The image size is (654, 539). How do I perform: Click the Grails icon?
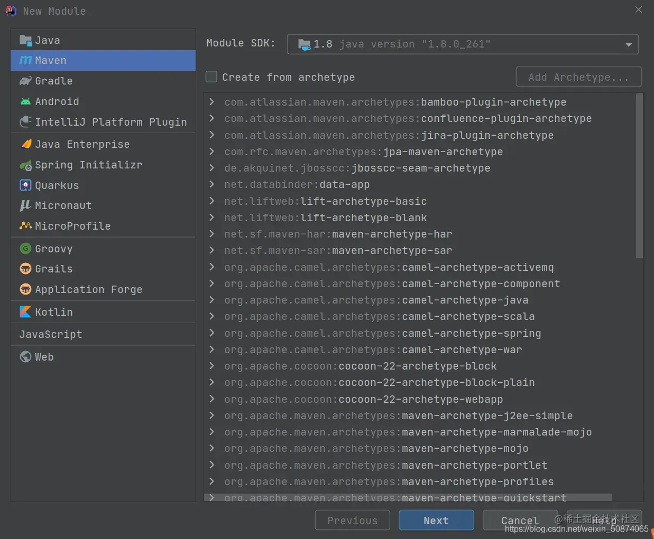[25, 269]
